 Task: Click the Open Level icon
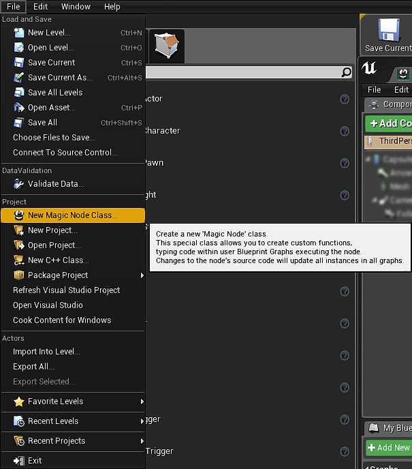[x=19, y=48]
